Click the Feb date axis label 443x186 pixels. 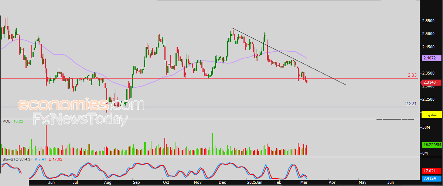click(x=278, y=183)
